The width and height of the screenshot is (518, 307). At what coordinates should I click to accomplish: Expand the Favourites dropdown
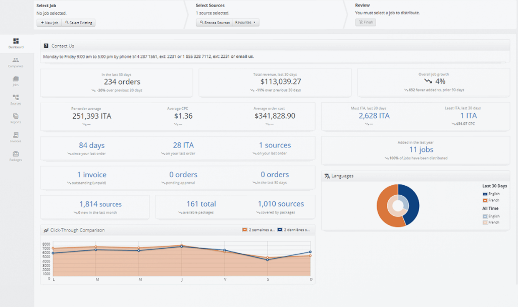[x=246, y=23]
